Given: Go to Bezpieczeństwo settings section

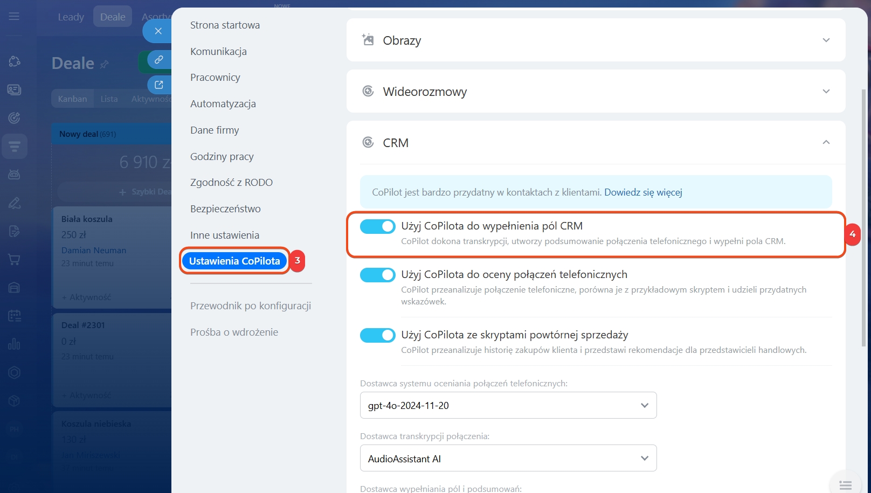Looking at the screenshot, I should pos(225,209).
